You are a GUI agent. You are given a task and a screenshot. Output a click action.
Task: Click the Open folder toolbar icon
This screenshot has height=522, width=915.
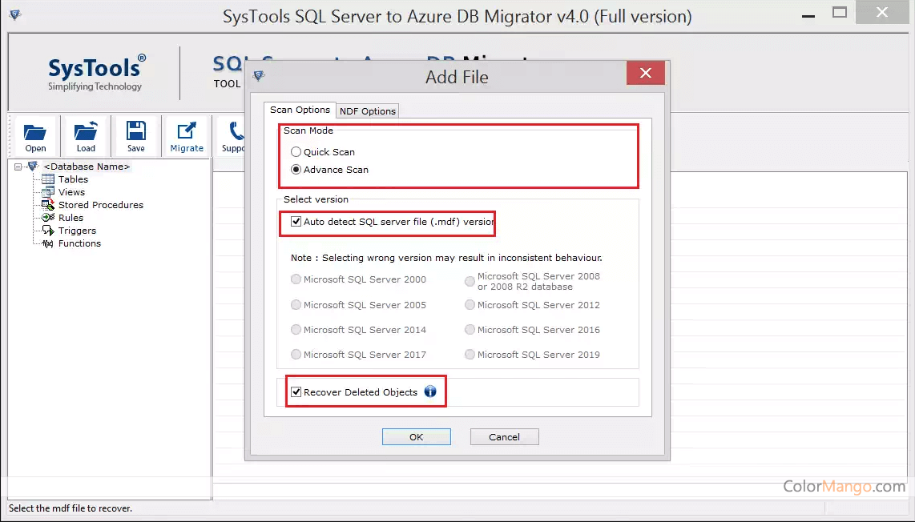click(35, 132)
